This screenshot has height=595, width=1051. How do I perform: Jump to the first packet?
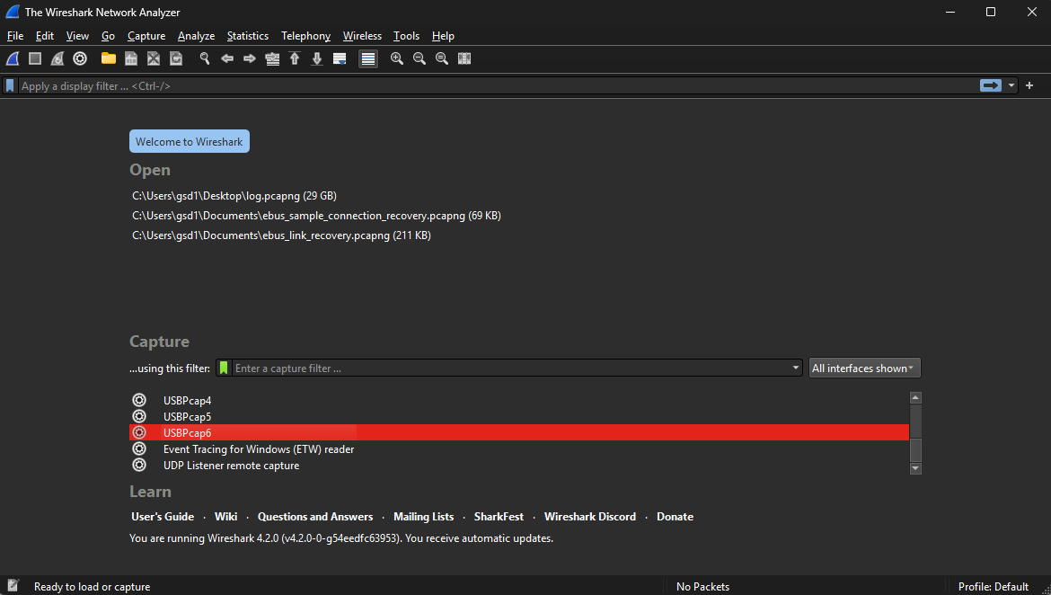[x=295, y=59]
